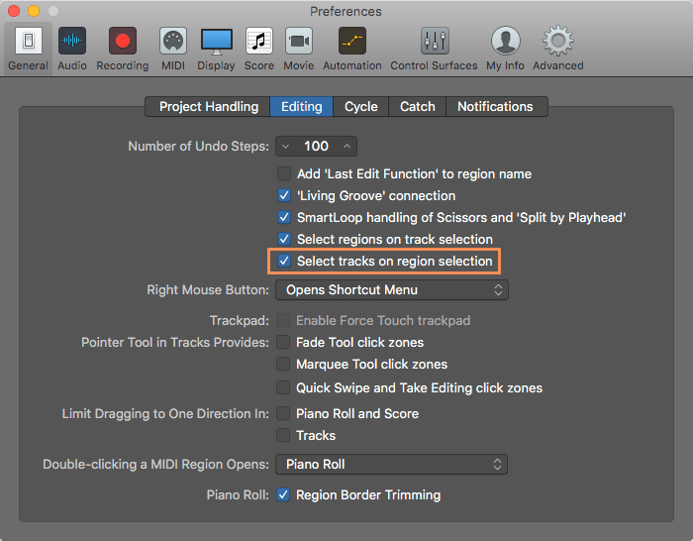The height and width of the screenshot is (541, 693).
Task: Open the Right Mouse Button dropdown
Action: click(x=392, y=289)
